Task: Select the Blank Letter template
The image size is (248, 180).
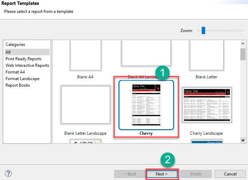Action: pos(206,55)
